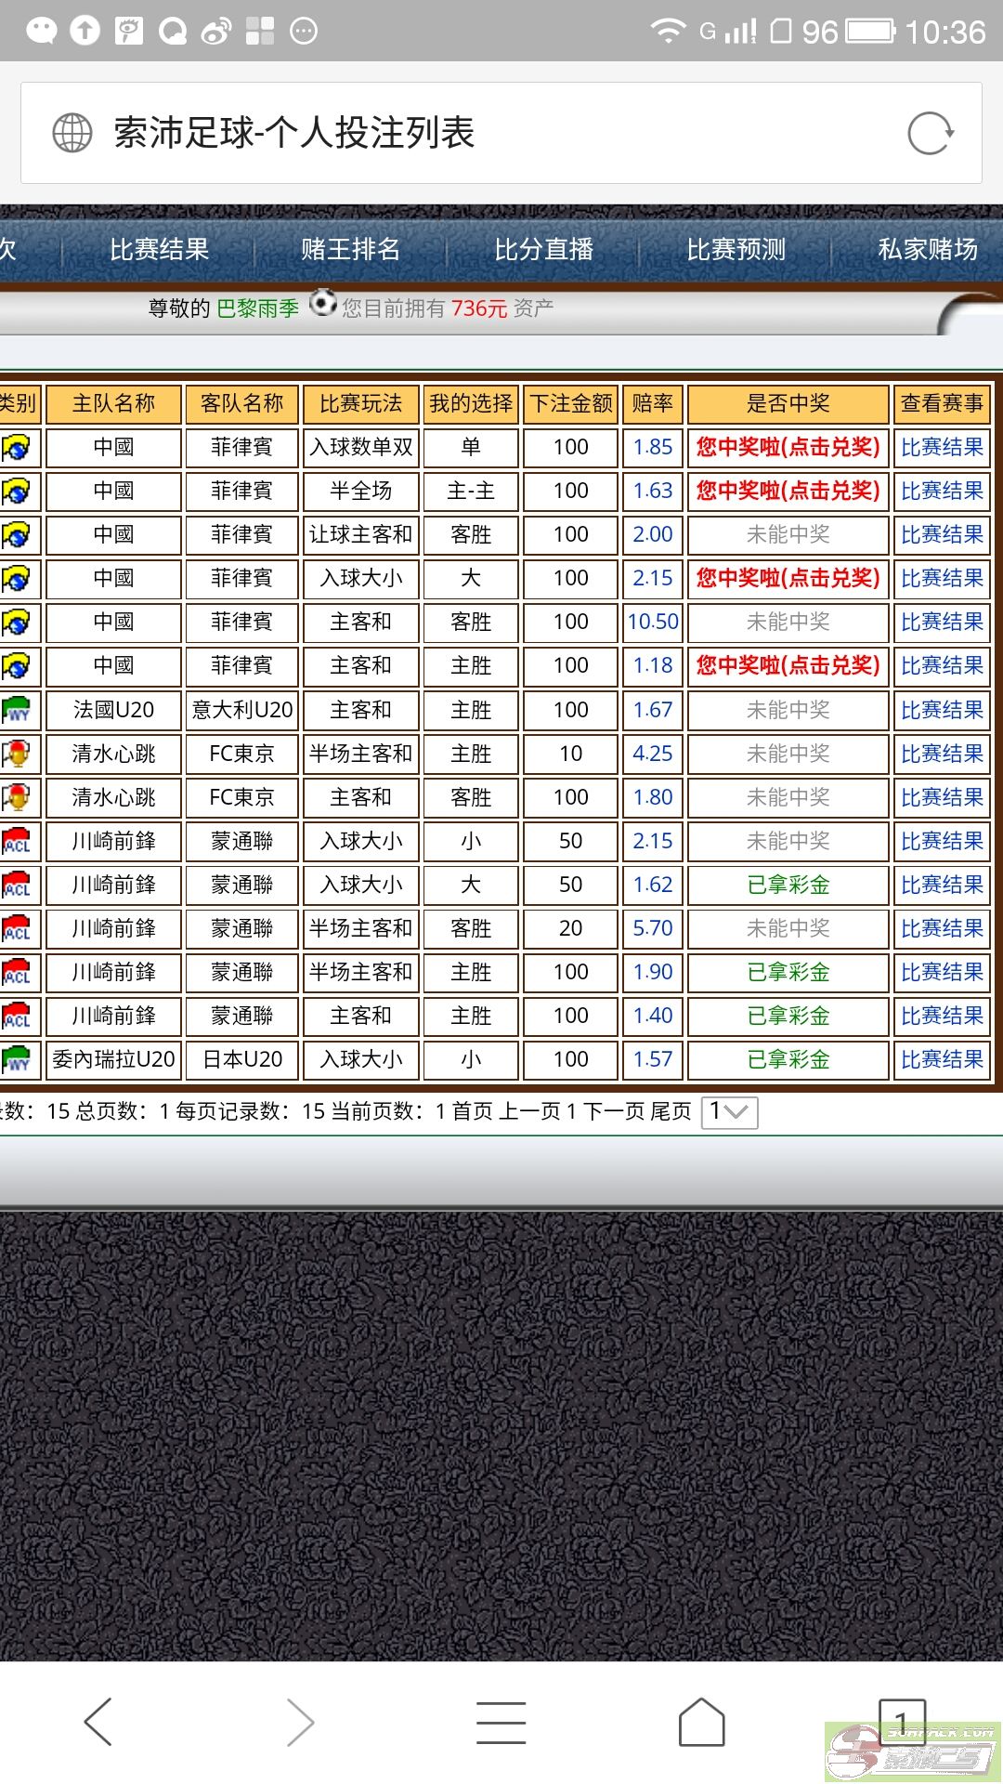Screen dimensions: 1003x1784
Task: Open the browser hamburger menu
Action: [501, 1723]
